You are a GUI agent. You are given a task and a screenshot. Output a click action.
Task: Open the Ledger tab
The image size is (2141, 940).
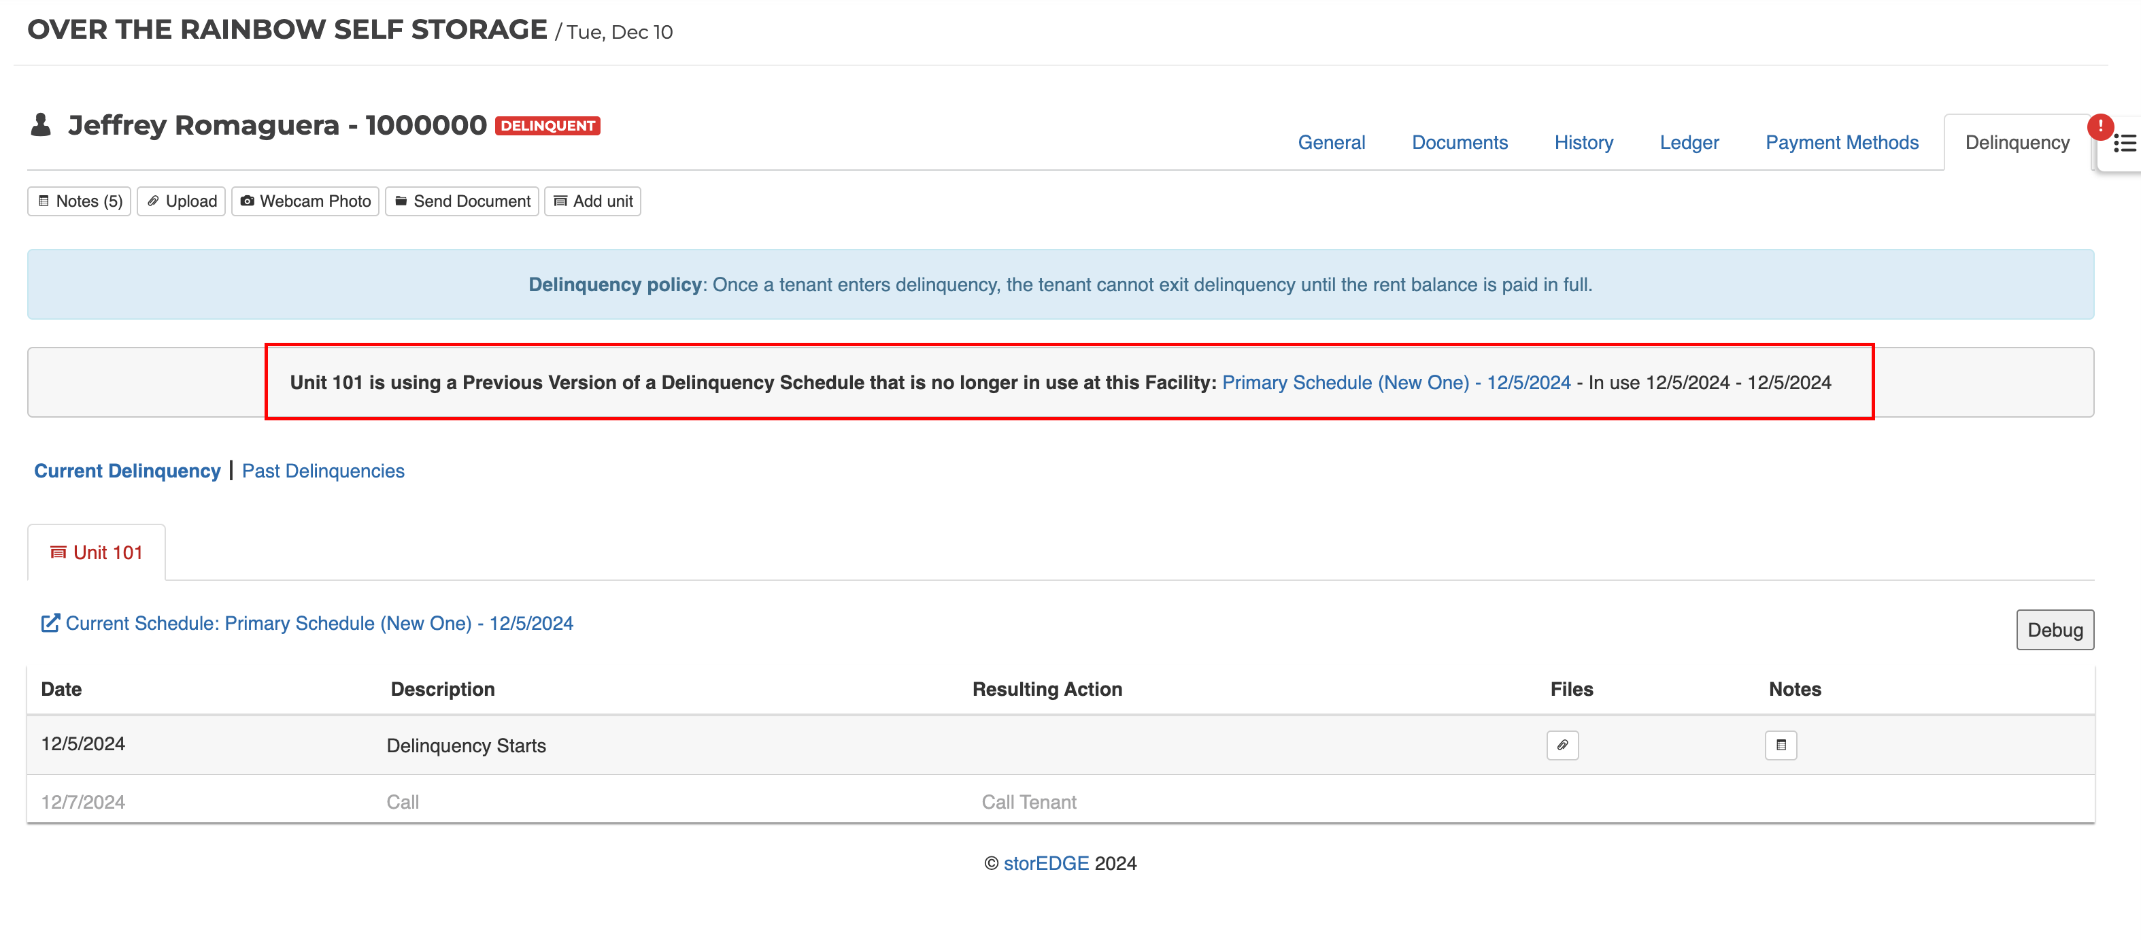tap(1689, 143)
